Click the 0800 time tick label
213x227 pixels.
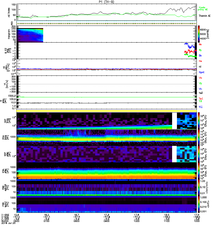click(x=76, y=221)
